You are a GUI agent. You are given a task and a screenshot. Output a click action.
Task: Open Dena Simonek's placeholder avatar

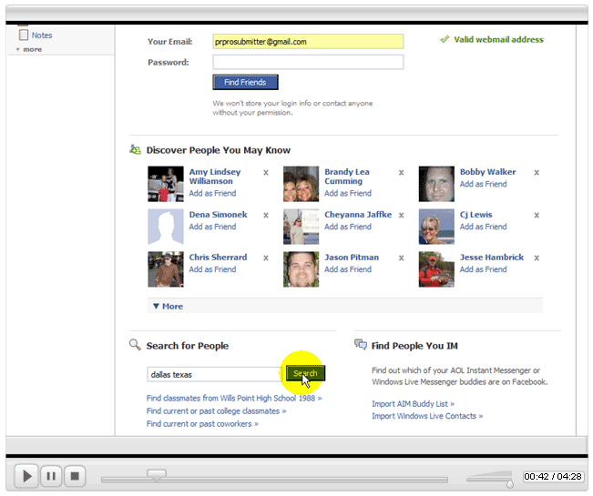coord(166,227)
